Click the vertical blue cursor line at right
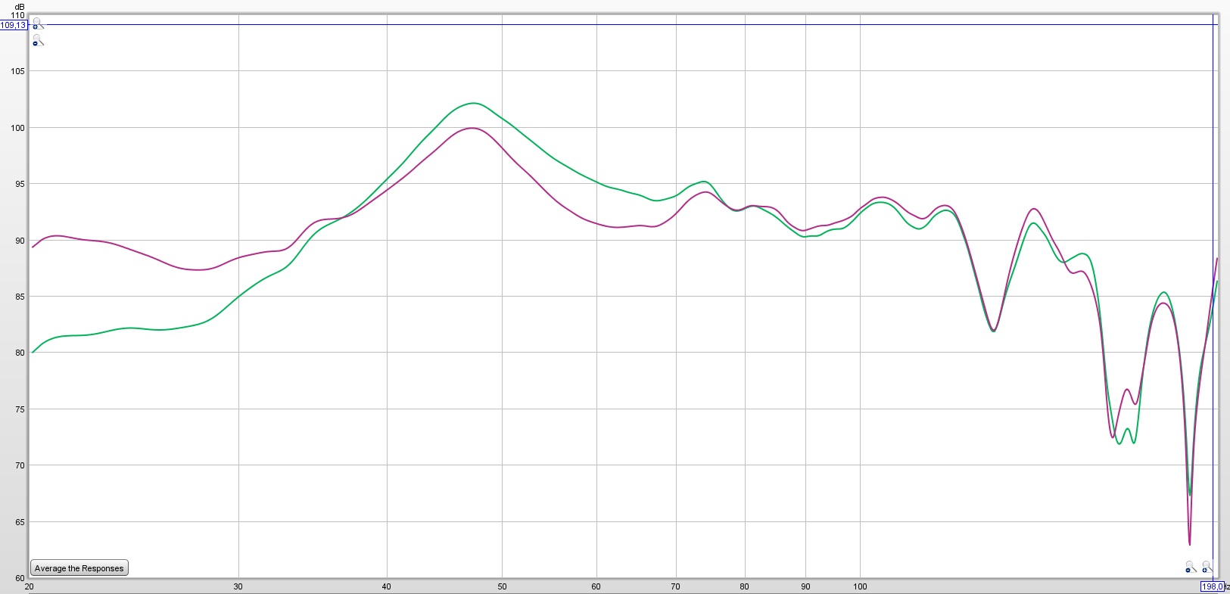 (x=1213, y=303)
